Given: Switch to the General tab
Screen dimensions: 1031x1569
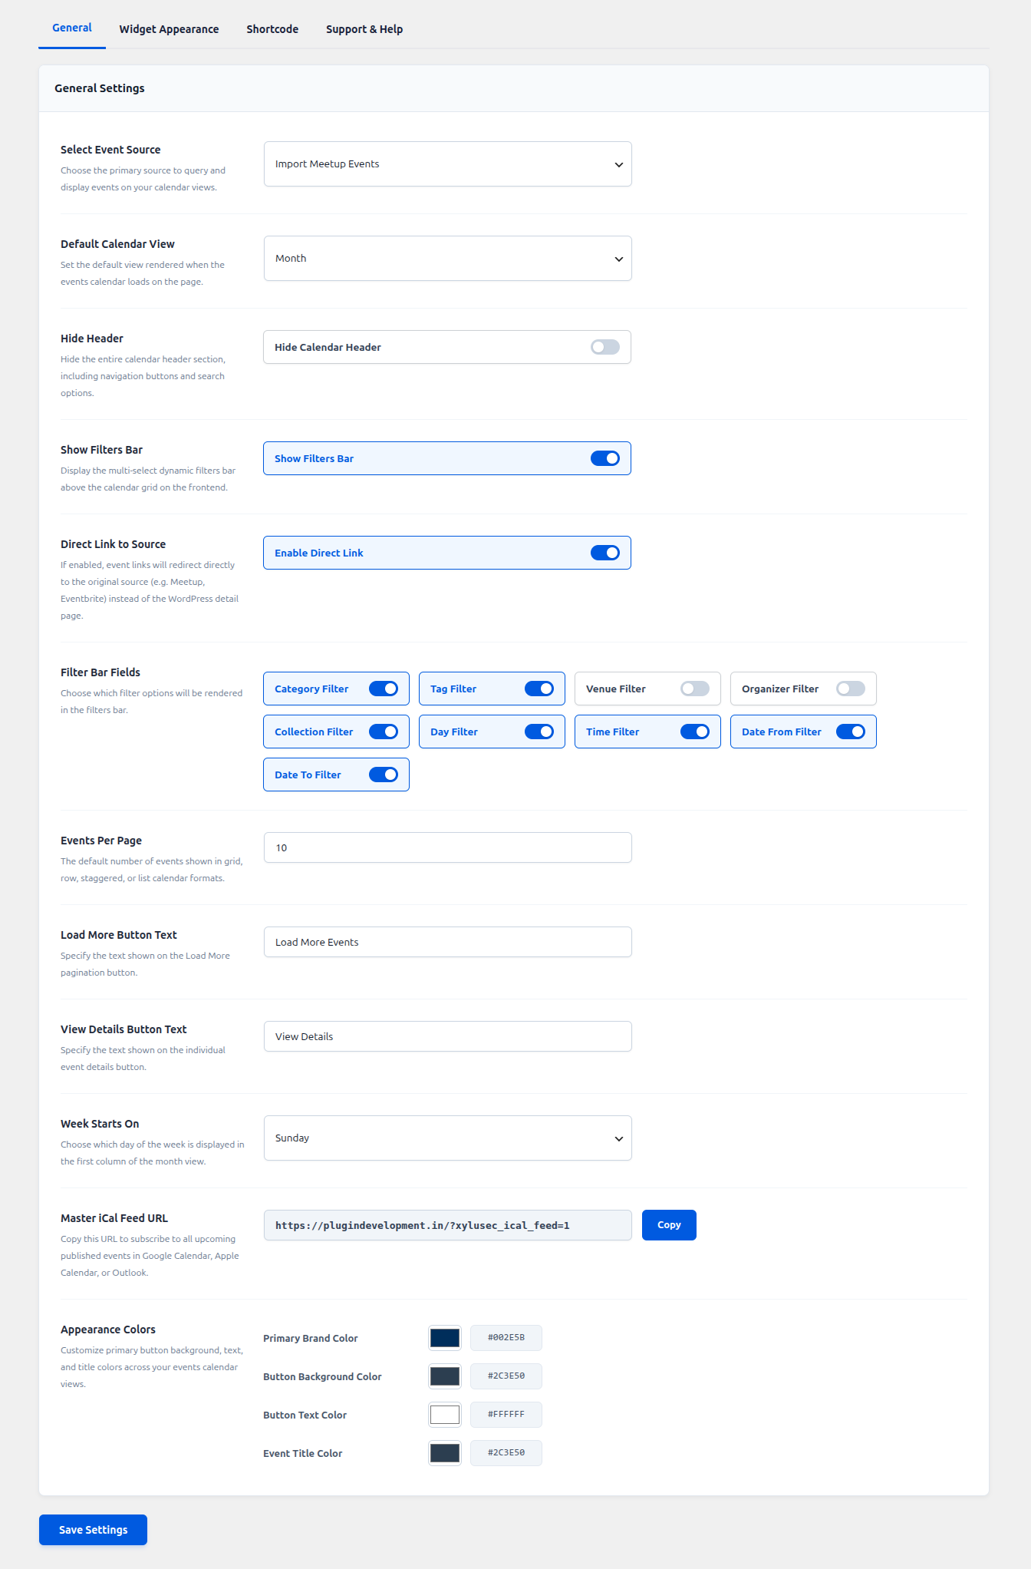Looking at the screenshot, I should (72, 28).
